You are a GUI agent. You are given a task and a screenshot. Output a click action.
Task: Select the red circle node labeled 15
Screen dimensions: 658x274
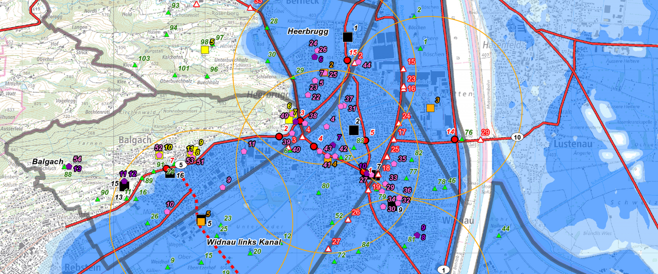coord(347,60)
